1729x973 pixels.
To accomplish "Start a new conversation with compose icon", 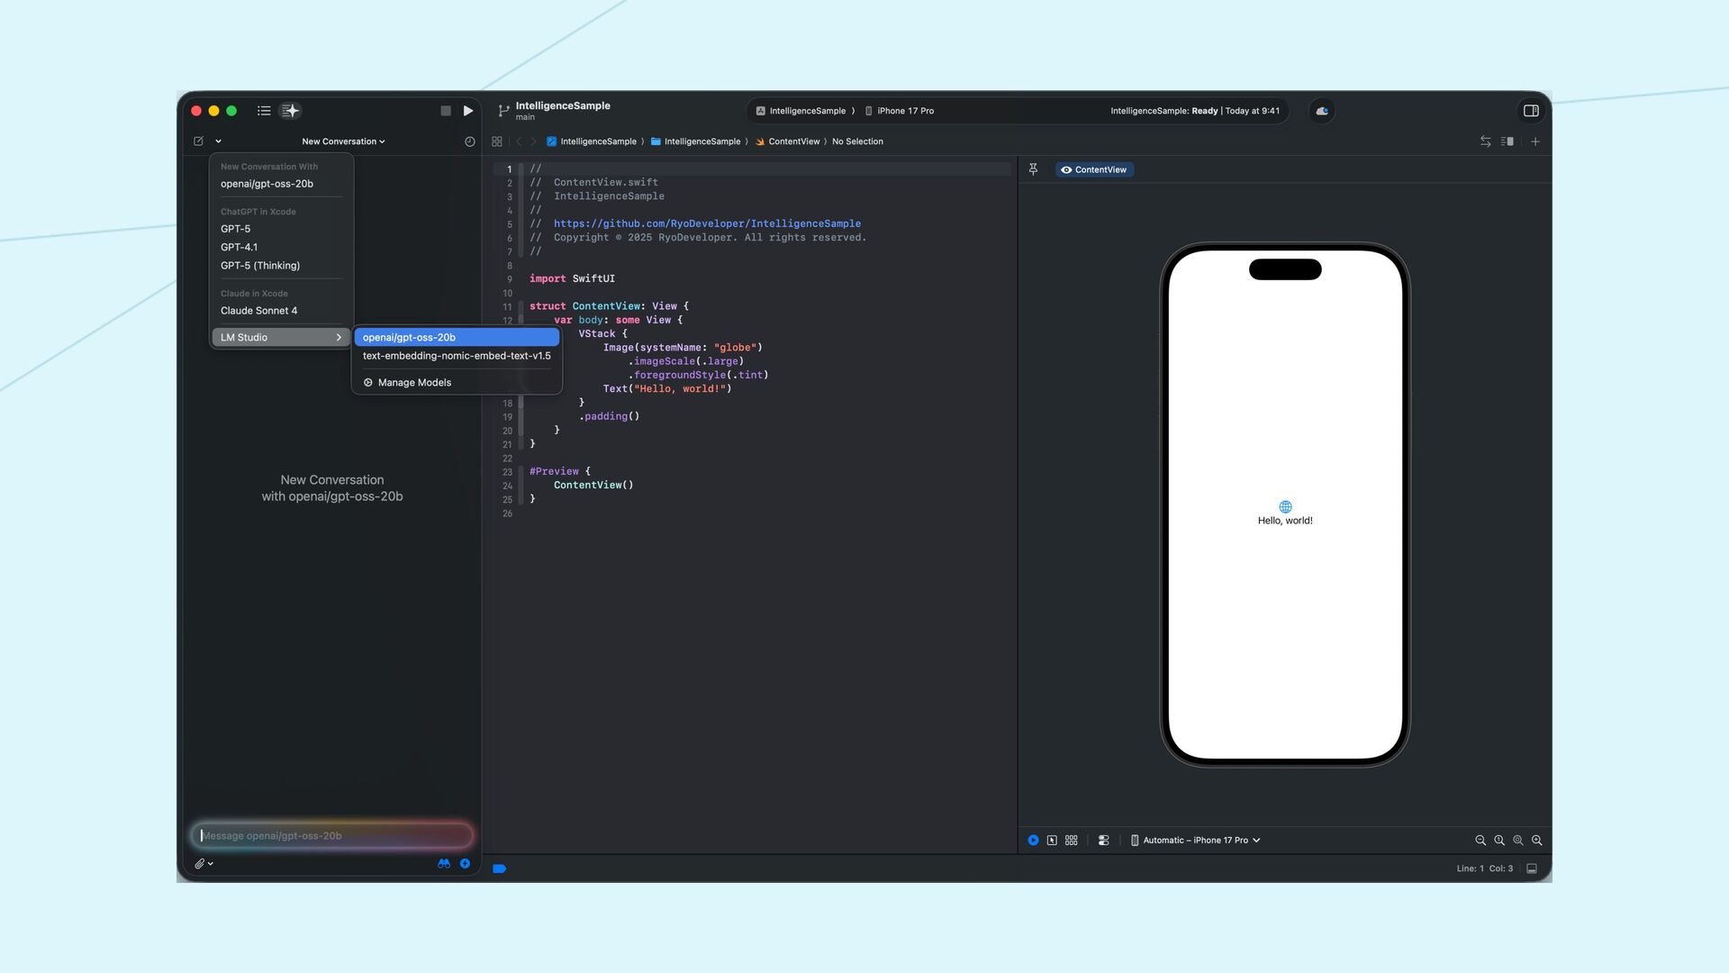I will click(x=199, y=141).
